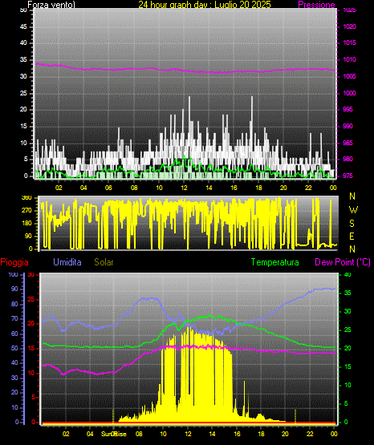Click the '1020' pressure axis value
The height and width of the screenshot is (445, 374).
tap(350, 26)
